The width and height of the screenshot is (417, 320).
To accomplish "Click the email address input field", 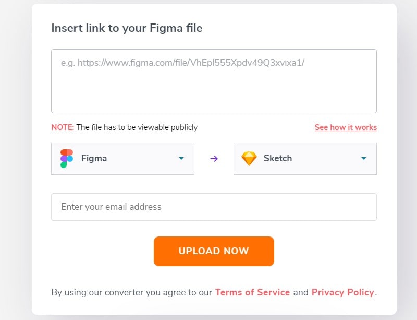I will 214,207.
